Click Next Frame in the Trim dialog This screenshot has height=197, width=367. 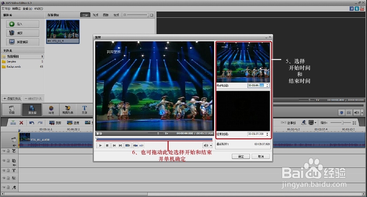tap(120, 146)
